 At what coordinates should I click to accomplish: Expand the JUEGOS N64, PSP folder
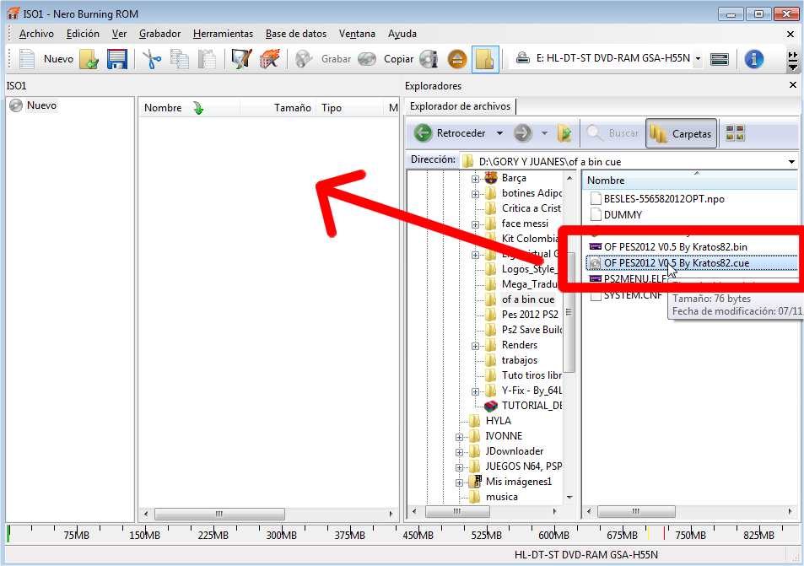point(460,467)
